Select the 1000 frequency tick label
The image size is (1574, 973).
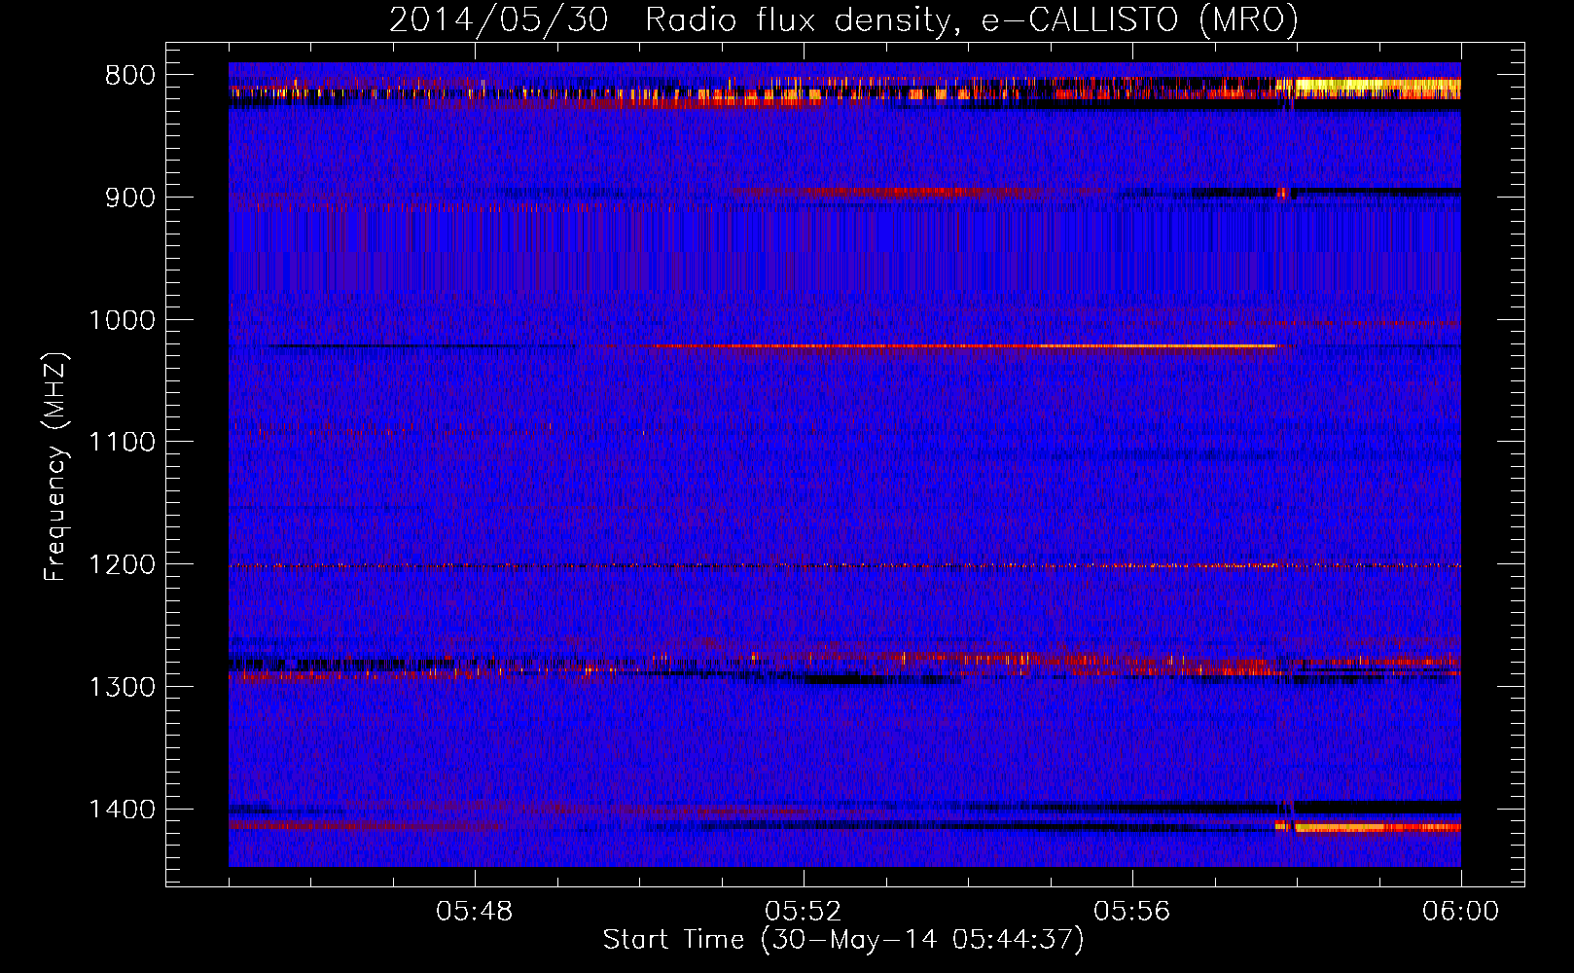click(123, 320)
